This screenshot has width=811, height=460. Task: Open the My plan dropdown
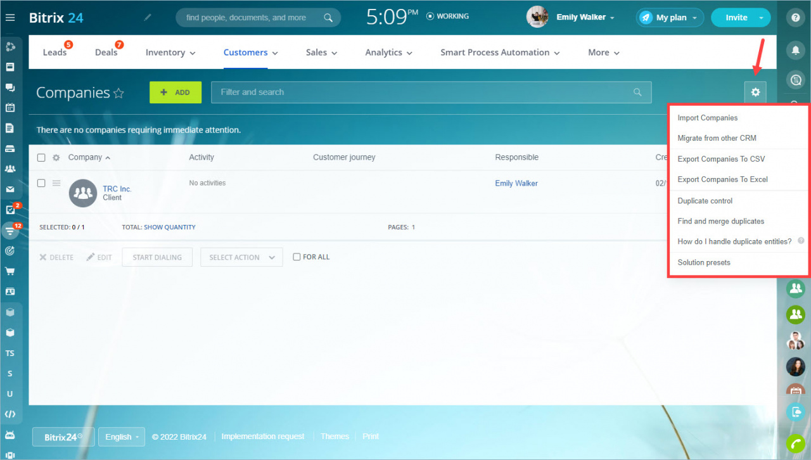pyautogui.click(x=670, y=18)
